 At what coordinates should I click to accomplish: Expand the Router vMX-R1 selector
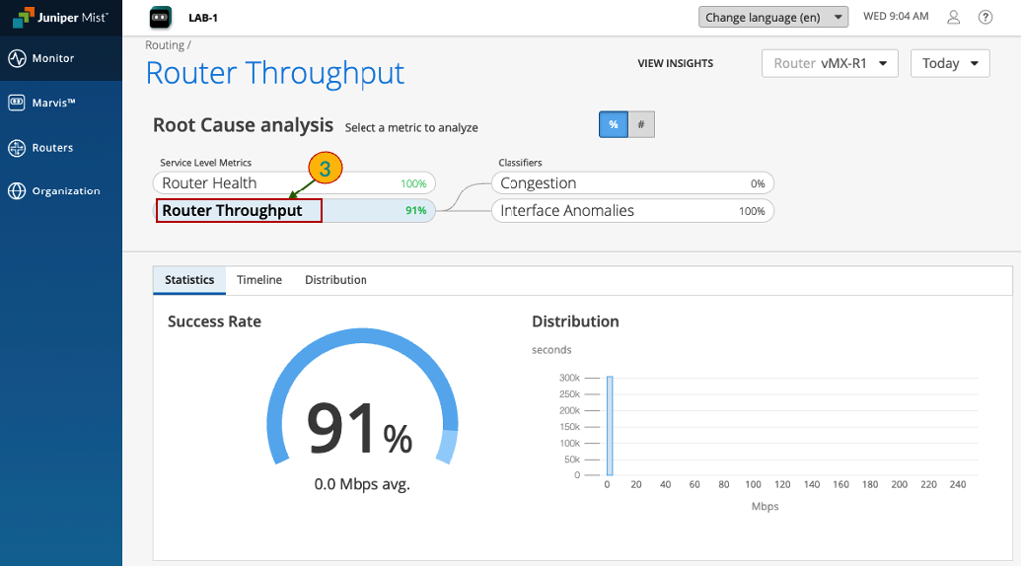click(x=830, y=63)
